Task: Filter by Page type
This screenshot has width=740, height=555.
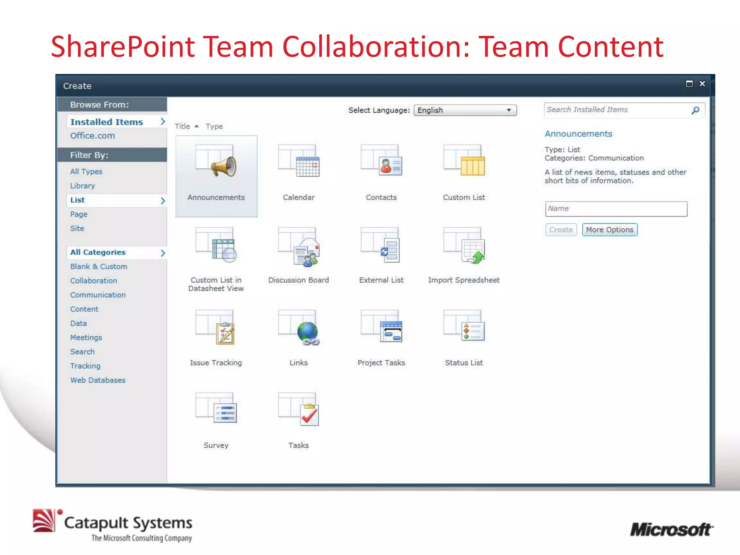Action: pos(79,214)
